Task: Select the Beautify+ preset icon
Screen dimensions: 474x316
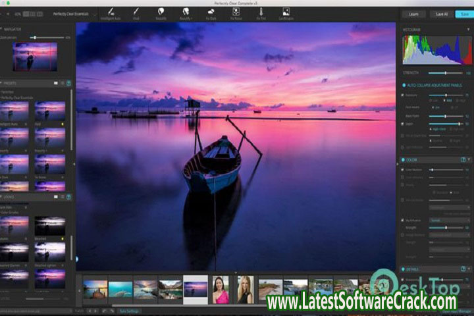Action: click(186, 12)
